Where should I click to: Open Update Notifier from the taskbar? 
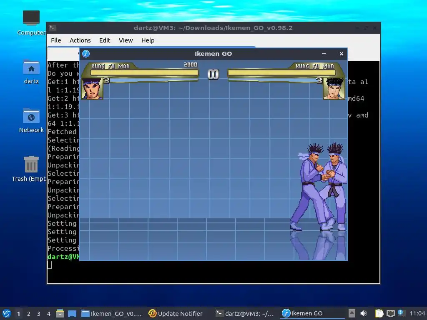176,313
